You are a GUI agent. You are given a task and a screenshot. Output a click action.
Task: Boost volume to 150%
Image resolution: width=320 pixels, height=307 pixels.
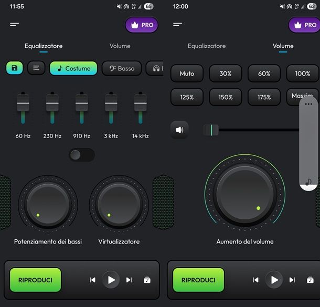(x=226, y=97)
